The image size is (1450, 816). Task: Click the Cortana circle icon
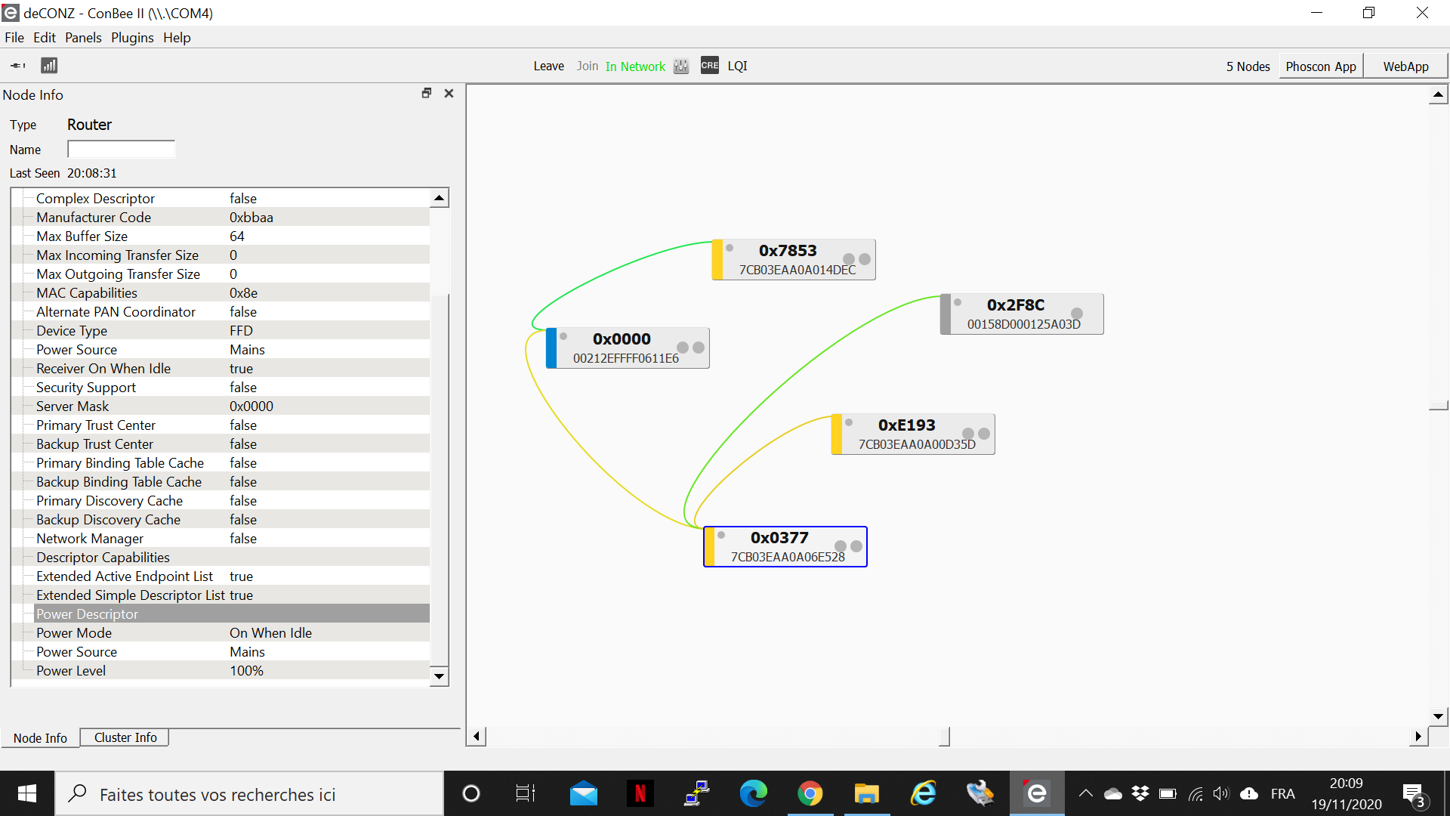pyautogui.click(x=470, y=794)
